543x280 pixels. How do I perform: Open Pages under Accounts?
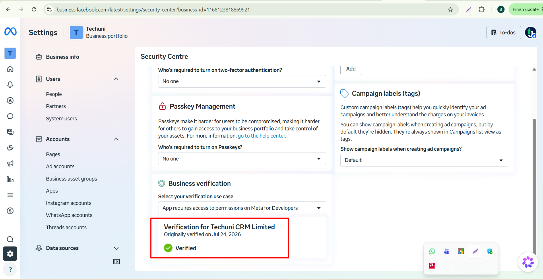coord(53,154)
